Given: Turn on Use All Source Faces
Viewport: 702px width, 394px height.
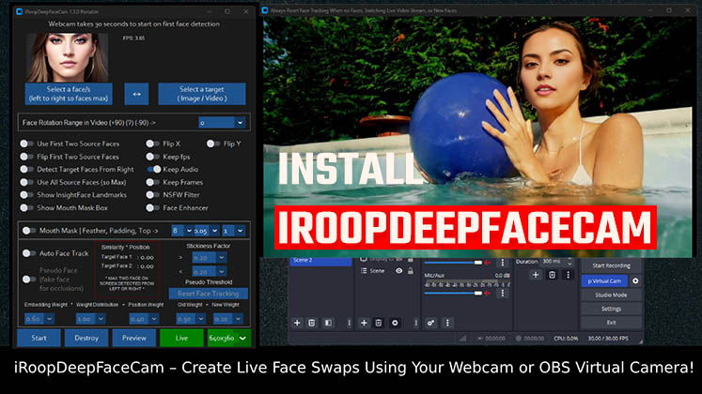Looking at the screenshot, I should click(x=27, y=182).
